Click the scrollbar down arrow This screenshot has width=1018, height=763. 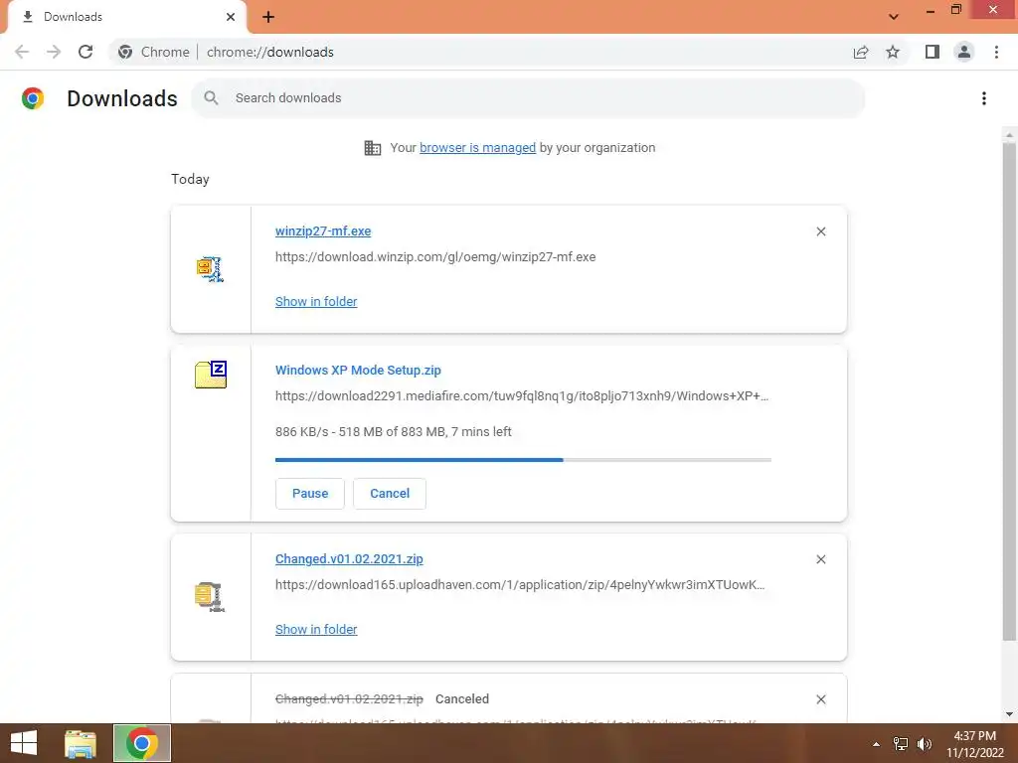[1009, 714]
